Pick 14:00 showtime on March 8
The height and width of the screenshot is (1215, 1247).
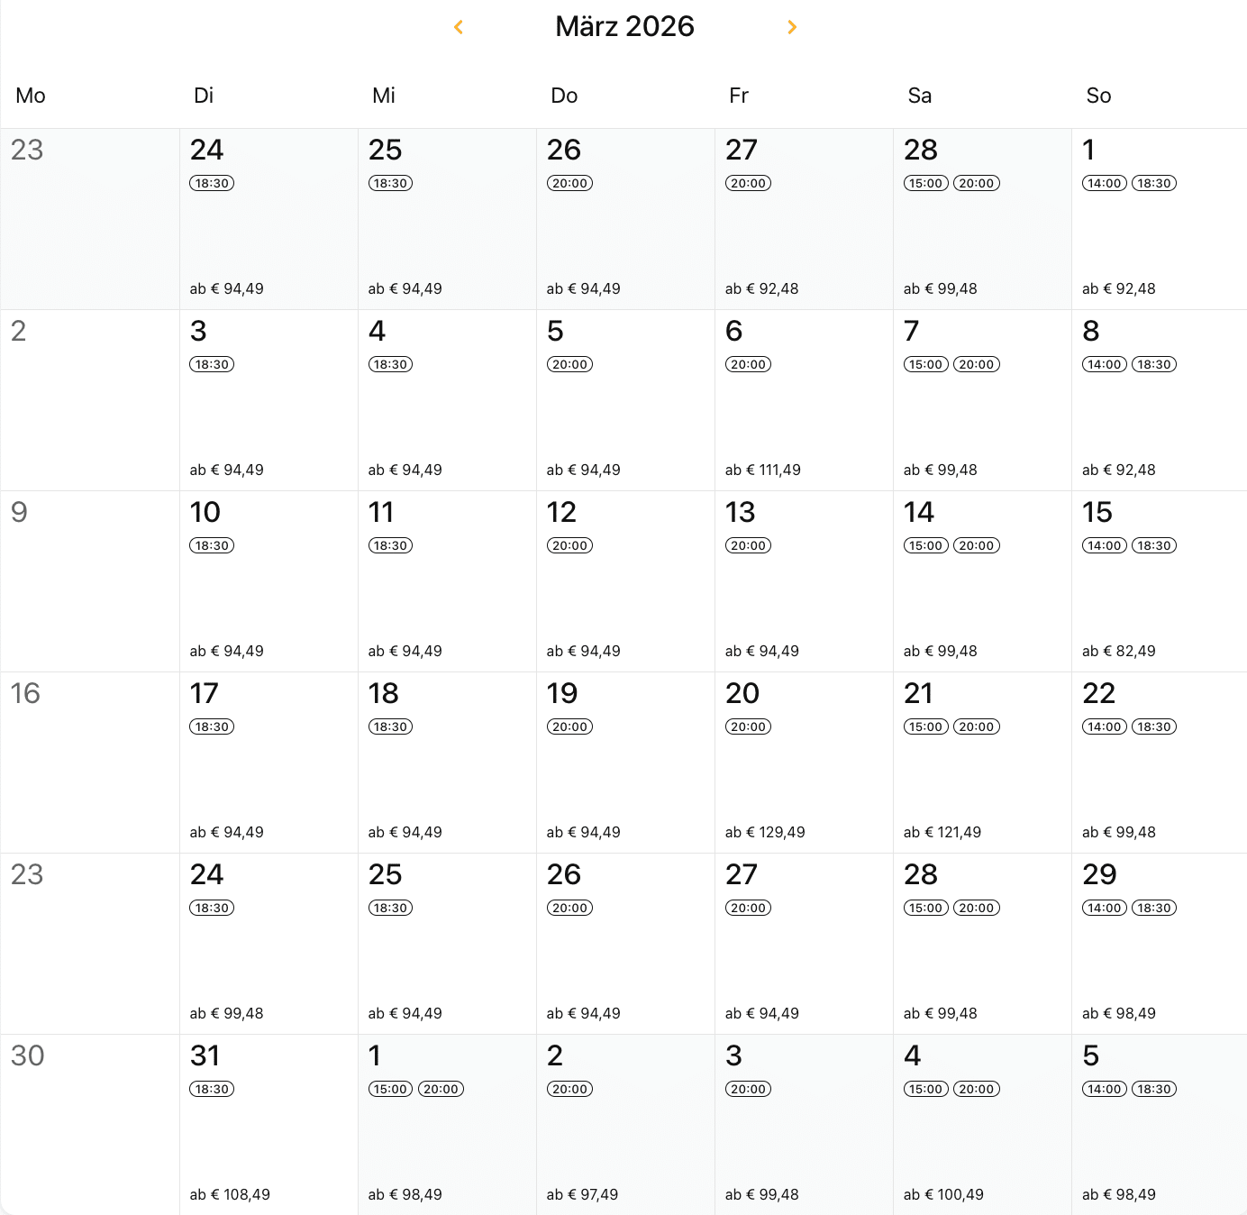tap(1104, 364)
